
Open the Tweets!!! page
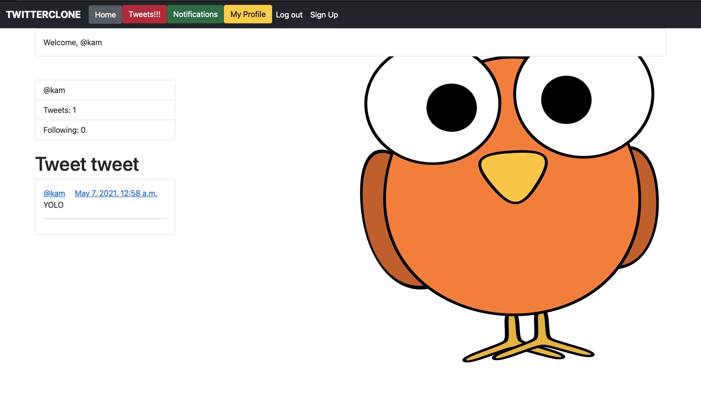click(144, 14)
